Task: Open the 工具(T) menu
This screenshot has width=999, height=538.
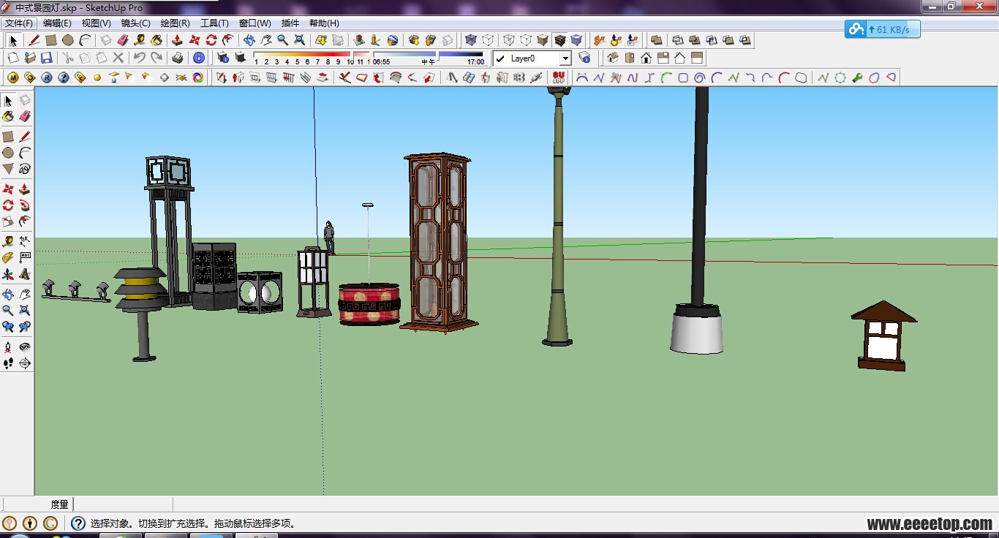Action: 214,23
